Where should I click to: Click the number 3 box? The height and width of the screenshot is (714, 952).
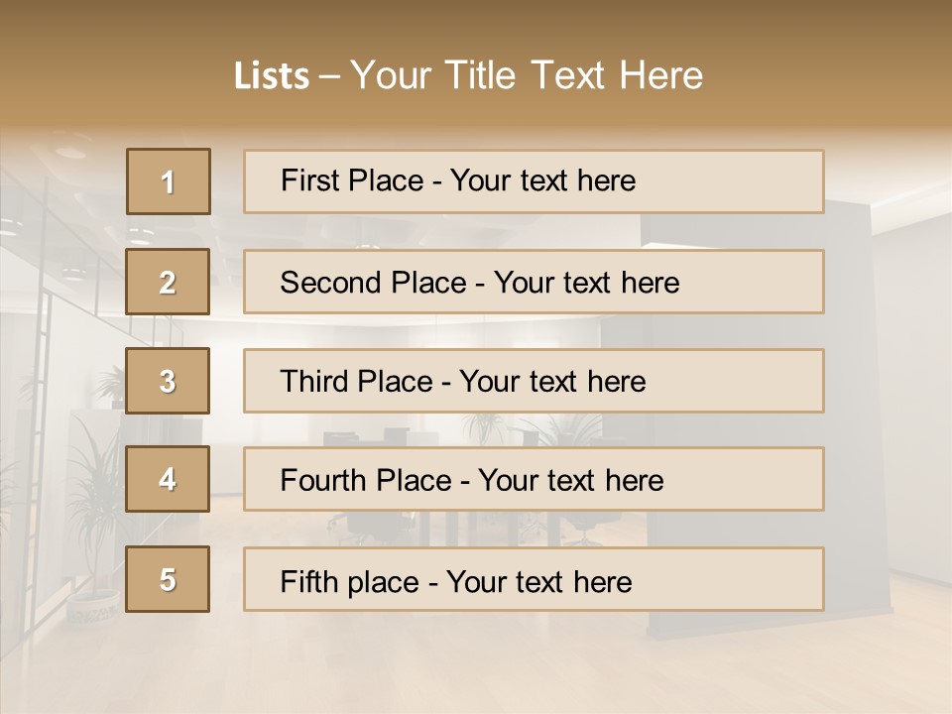[x=169, y=381]
